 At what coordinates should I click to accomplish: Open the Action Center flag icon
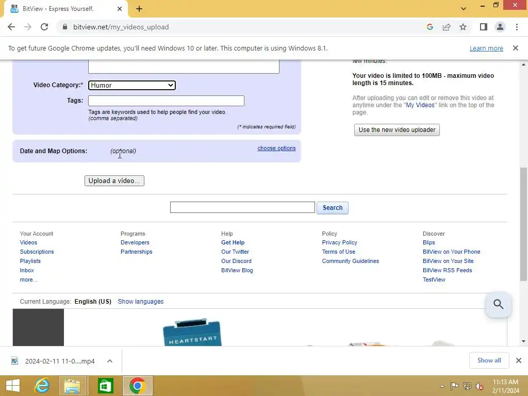455,386
